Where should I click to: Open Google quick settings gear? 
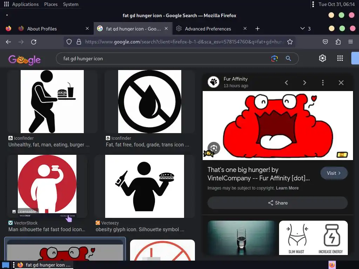click(x=323, y=58)
